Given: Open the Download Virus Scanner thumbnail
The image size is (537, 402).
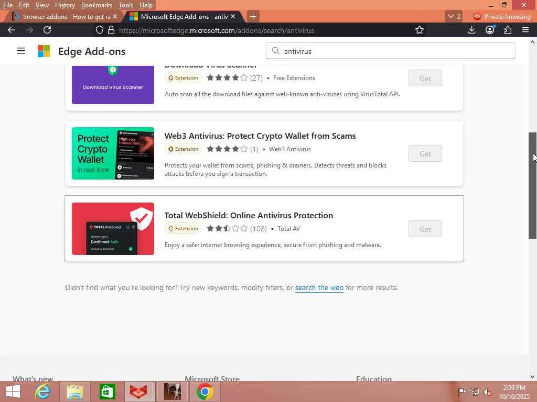Looking at the screenshot, I should 113,85.
